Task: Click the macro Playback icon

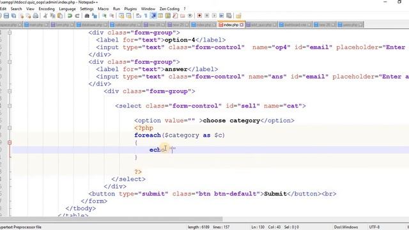Action: pos(214,15)
